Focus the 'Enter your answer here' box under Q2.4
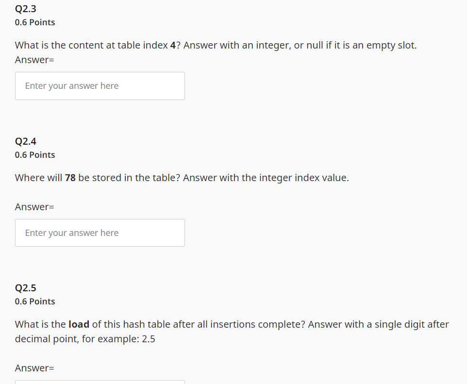This screenshot has height=384, width=467. 100,233
